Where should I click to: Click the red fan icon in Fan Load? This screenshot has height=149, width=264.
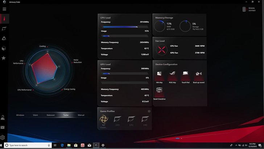161,50
